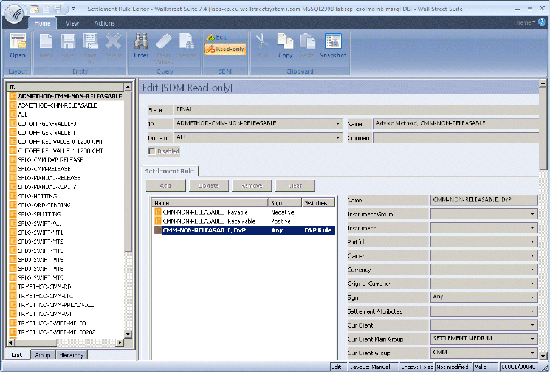Click the help question mark icon
Viewport: 550px width, 372px height.
pos(542,22)
